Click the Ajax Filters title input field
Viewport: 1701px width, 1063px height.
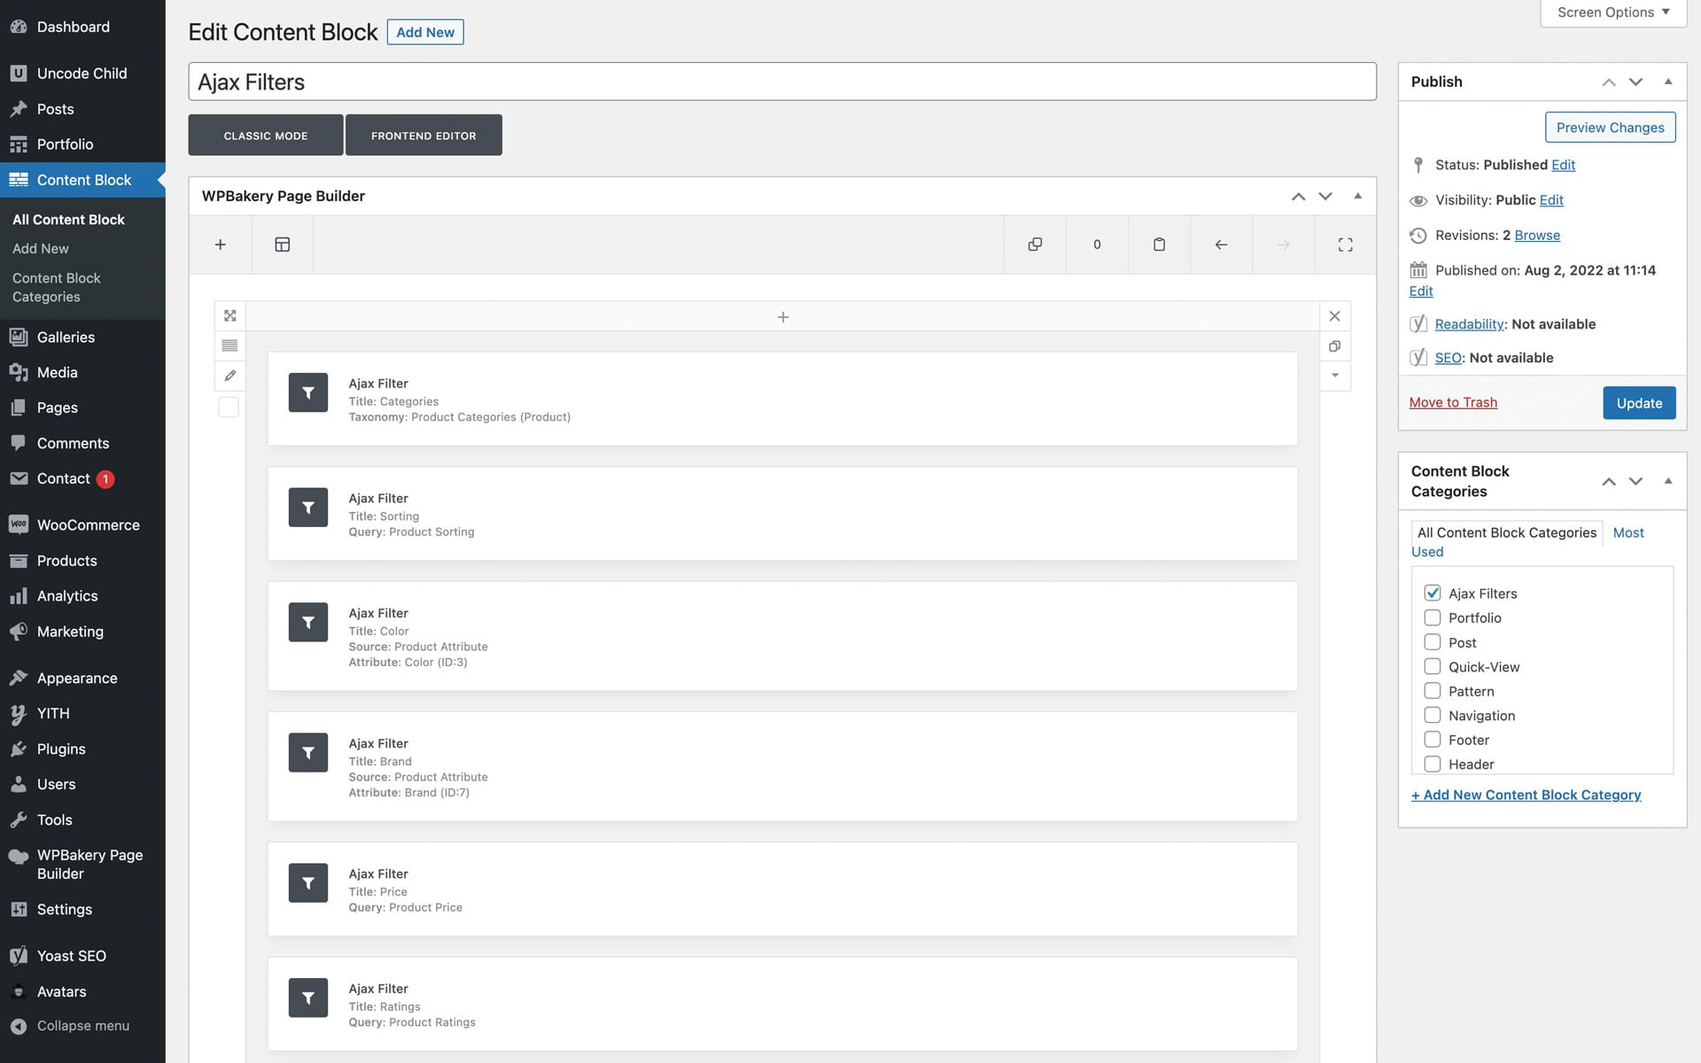[781, 81]
